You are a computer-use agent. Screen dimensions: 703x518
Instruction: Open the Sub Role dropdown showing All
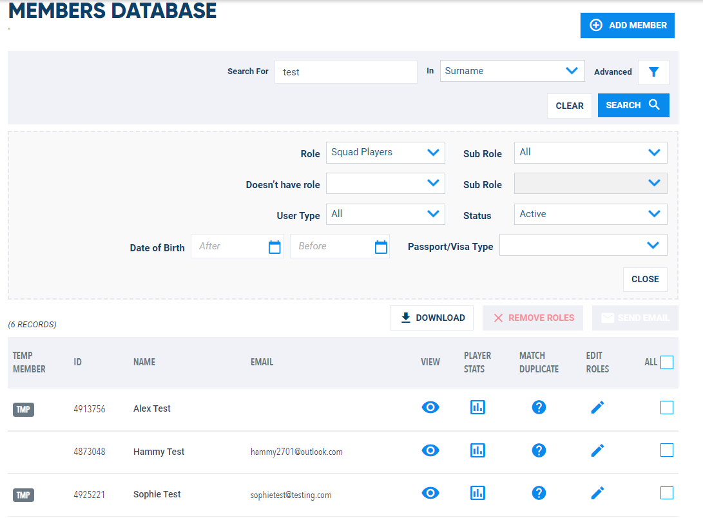click(590, 152)
